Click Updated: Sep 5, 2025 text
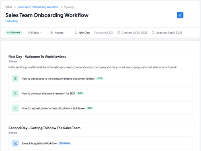Screen dimensions: 201x151 (x=169, y=33)
